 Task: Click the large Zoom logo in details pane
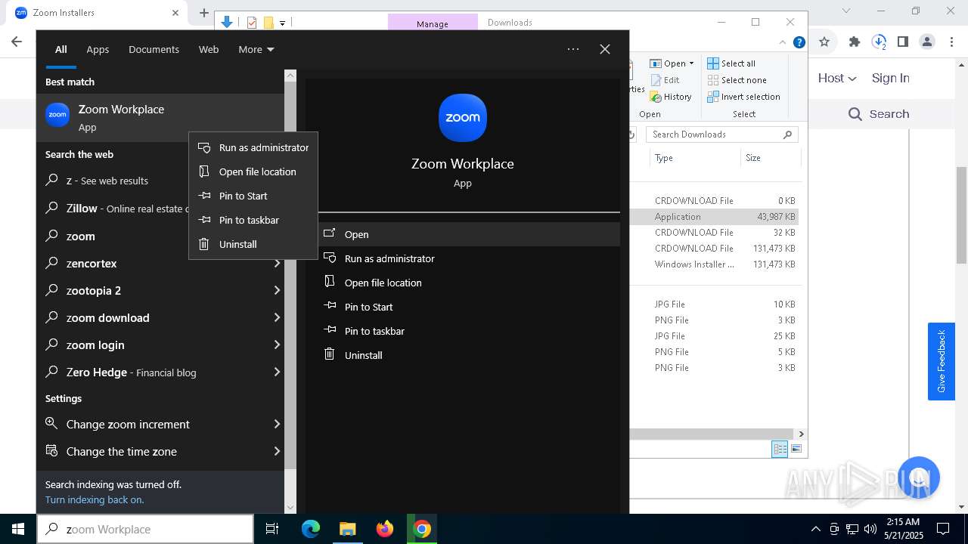pyautogui.click(x=463, y=118)
